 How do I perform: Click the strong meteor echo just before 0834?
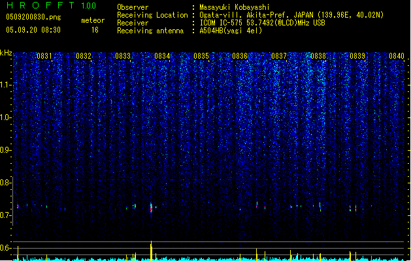151,208
